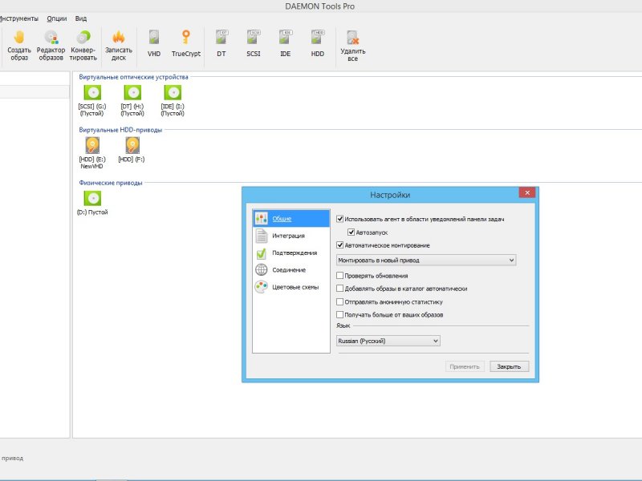Select the [SCSI] (G:) virtual drive

tap(92, 101)
